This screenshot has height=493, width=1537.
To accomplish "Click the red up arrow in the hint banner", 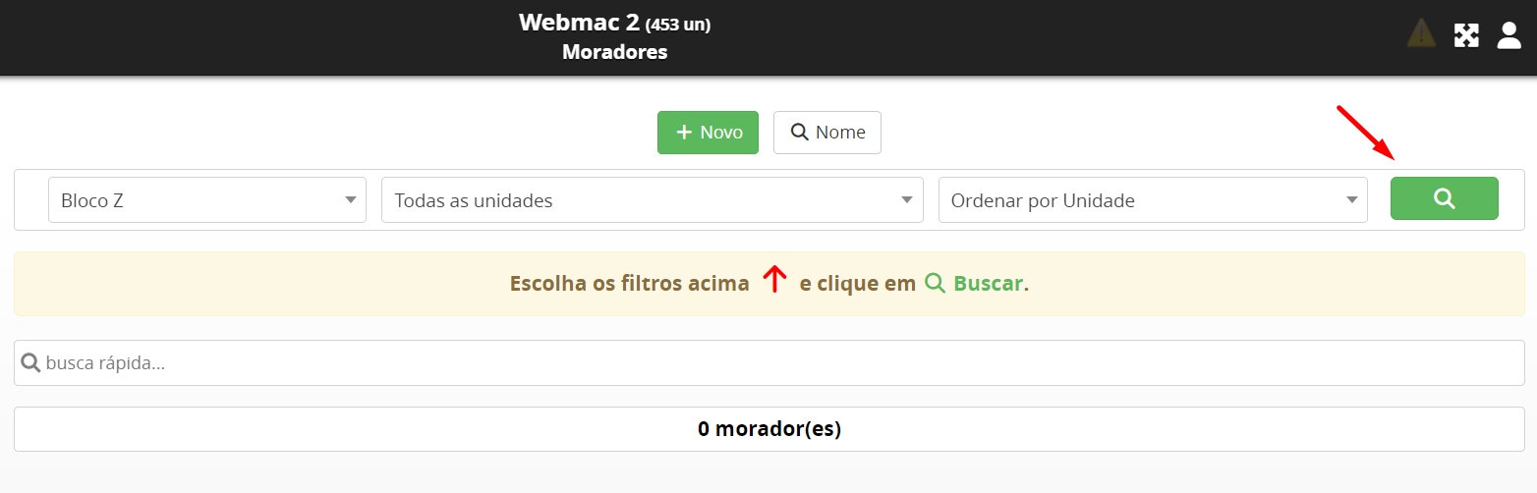I will click(x=775, y=281).
